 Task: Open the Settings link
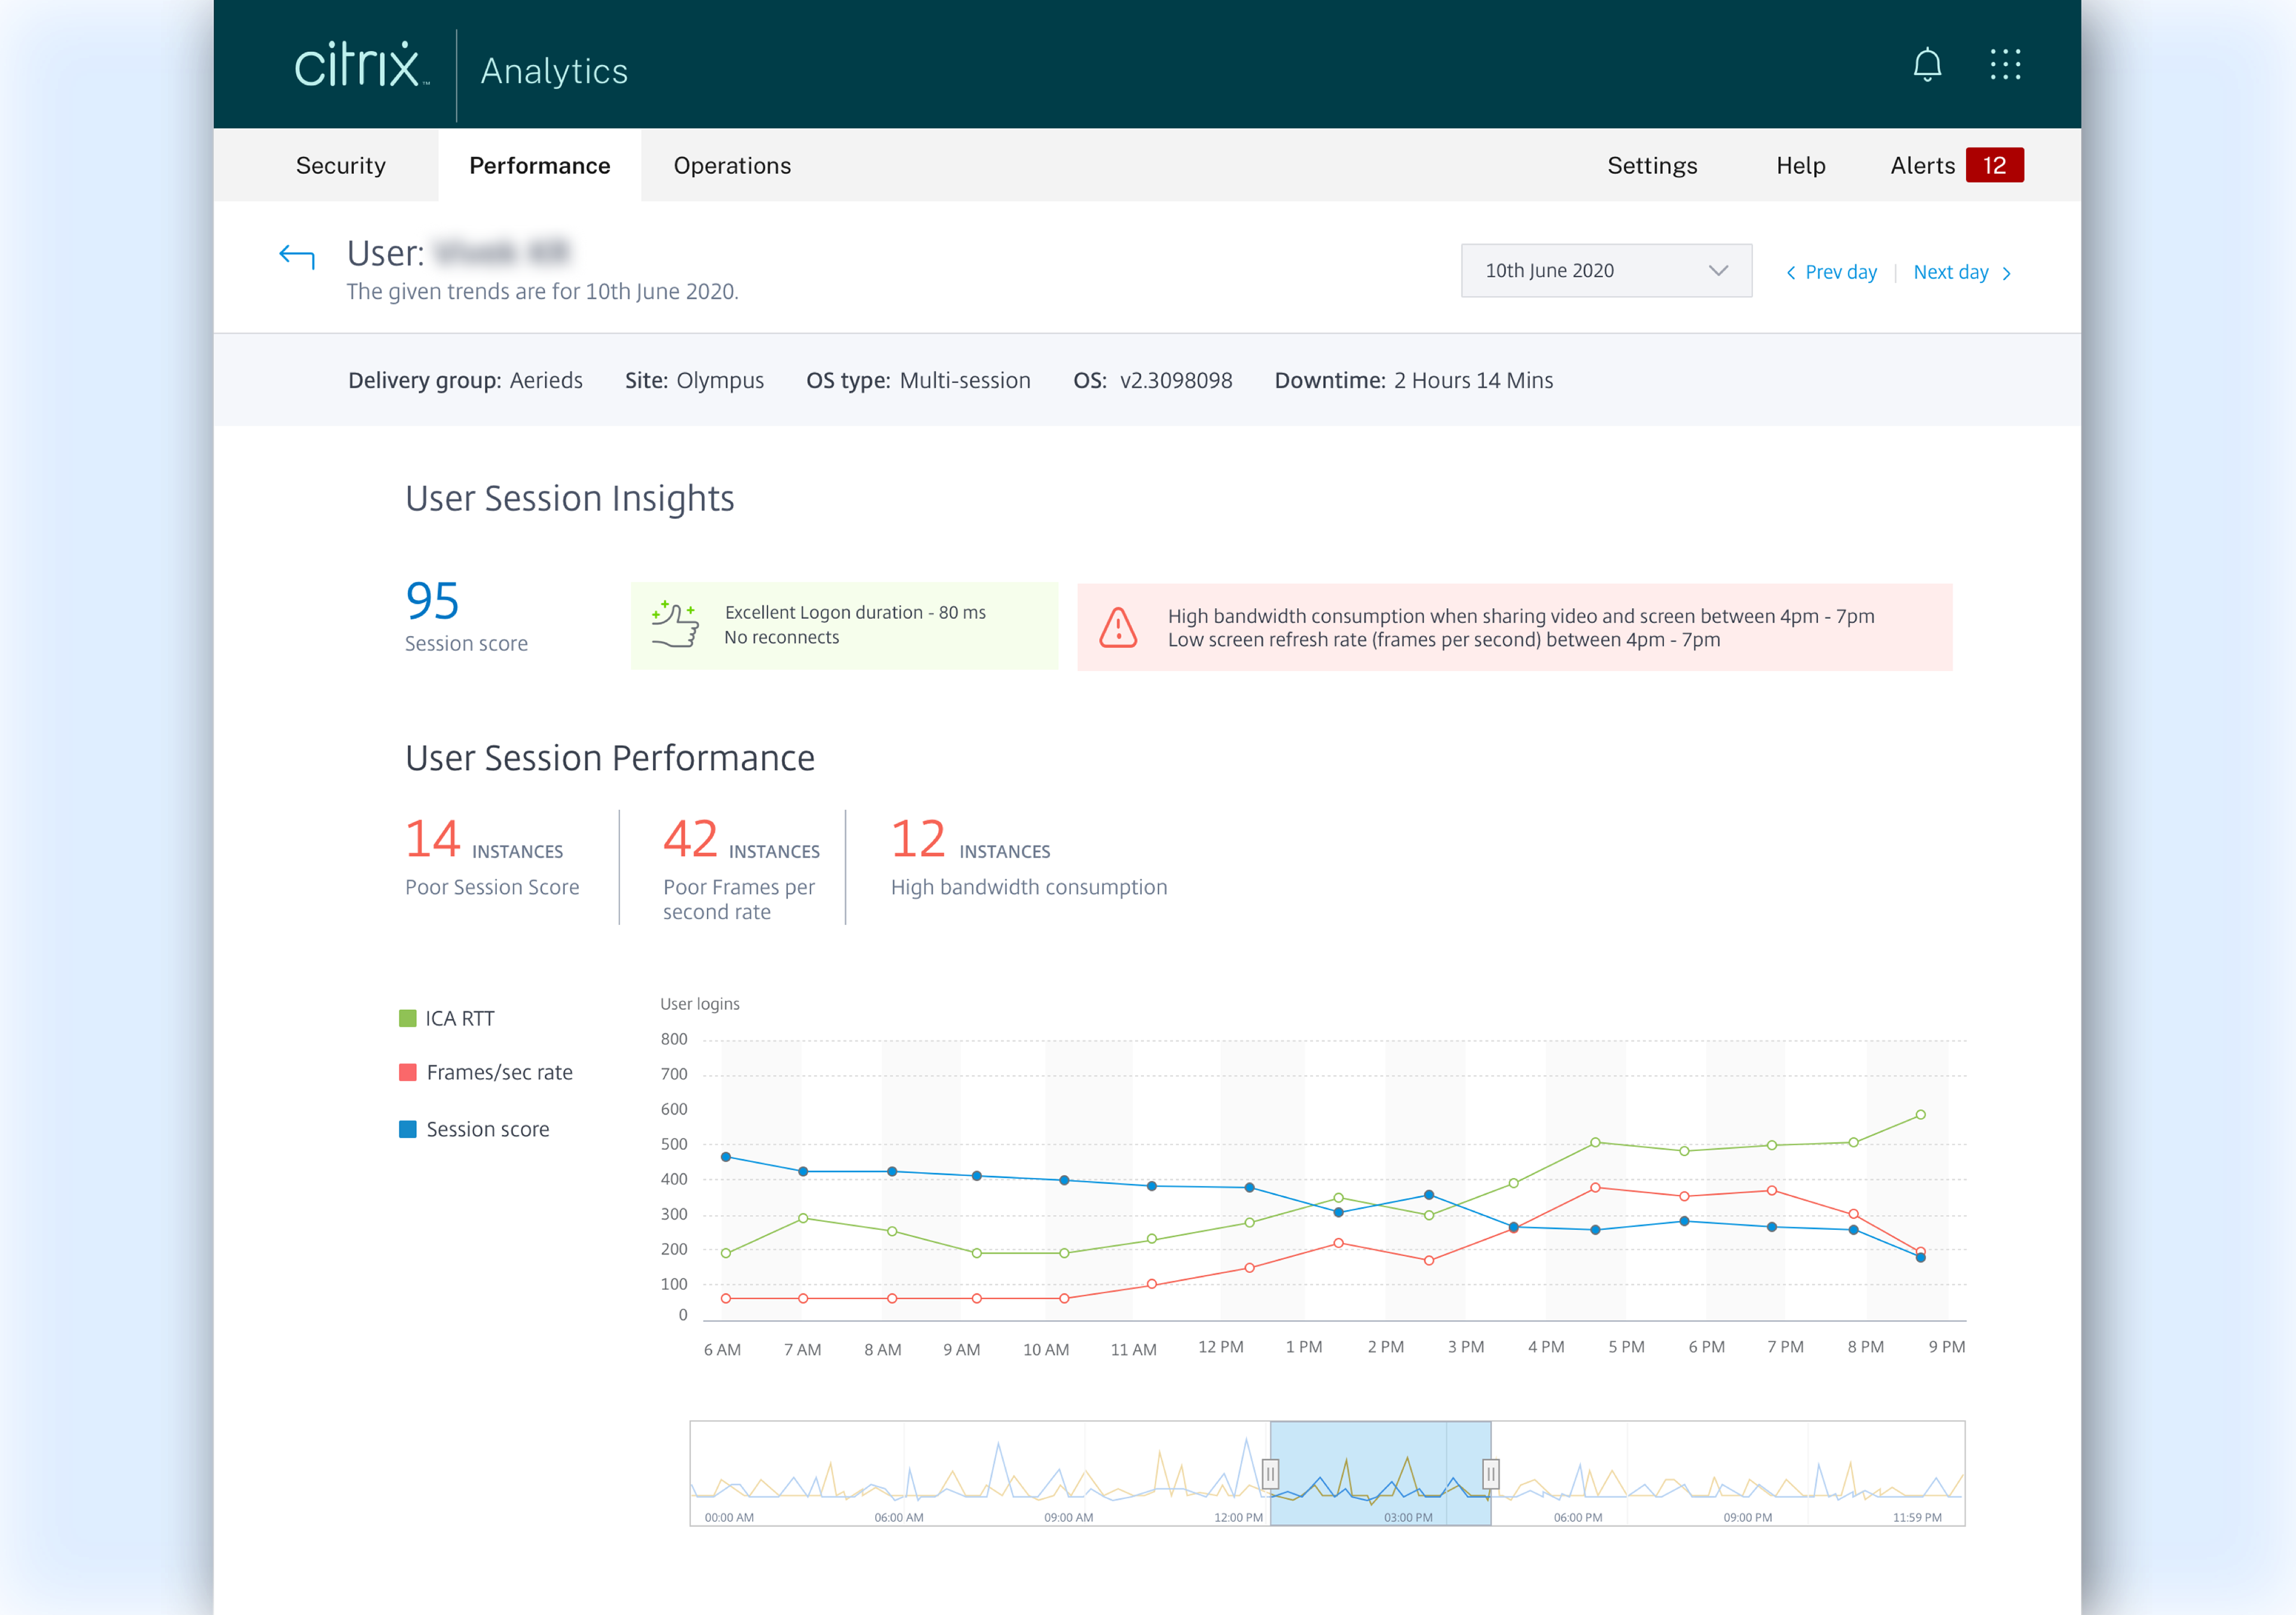click(x=1651, y=166)
